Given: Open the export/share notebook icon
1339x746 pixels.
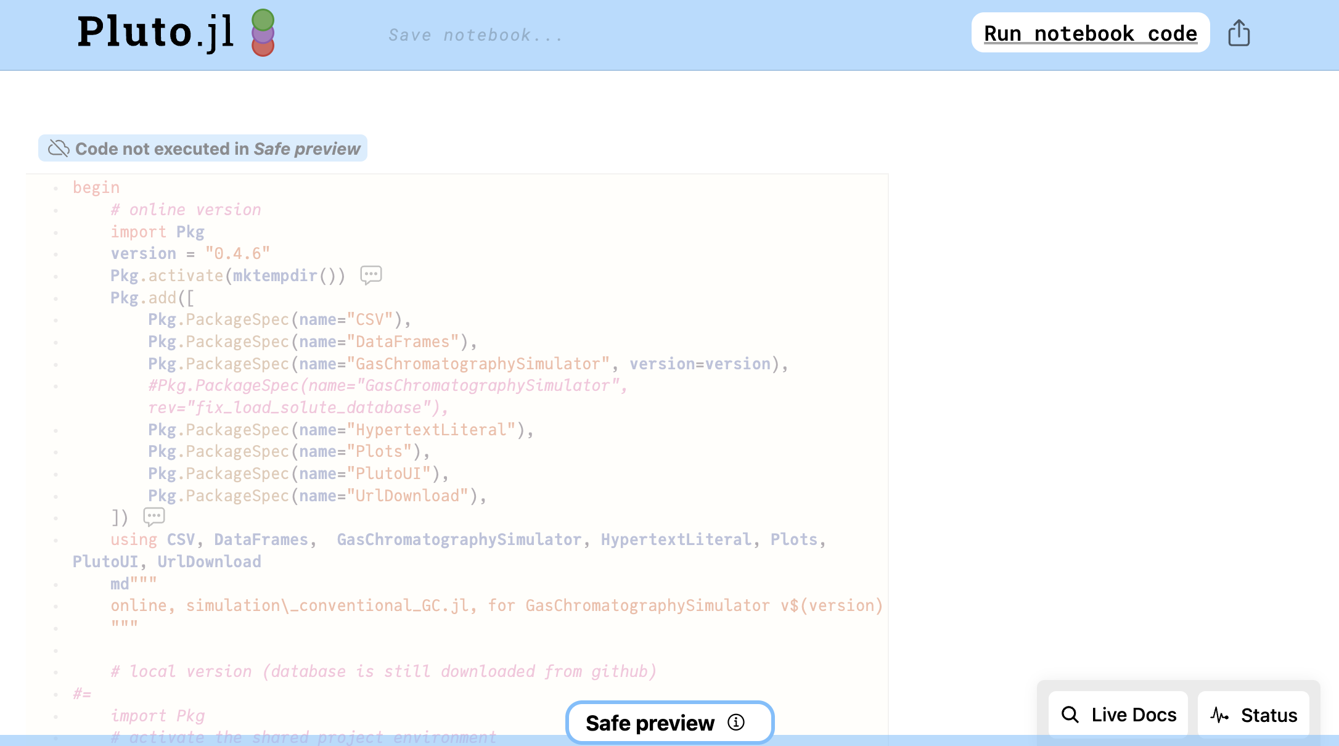Looking at the screenshot, I should pyautogui.click(x=1239, y=33).
